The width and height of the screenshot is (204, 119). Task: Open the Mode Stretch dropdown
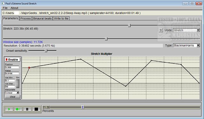186,30
